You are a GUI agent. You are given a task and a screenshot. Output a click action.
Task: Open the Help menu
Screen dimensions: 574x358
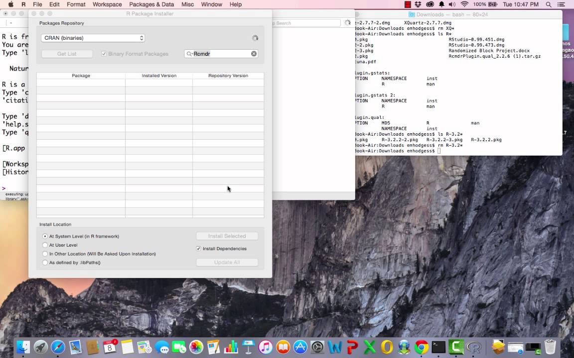[x=235, y=4]
